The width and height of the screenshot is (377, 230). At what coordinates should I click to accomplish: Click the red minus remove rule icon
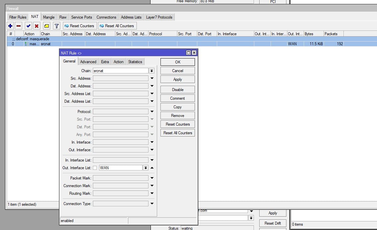(x=19, y=26)
